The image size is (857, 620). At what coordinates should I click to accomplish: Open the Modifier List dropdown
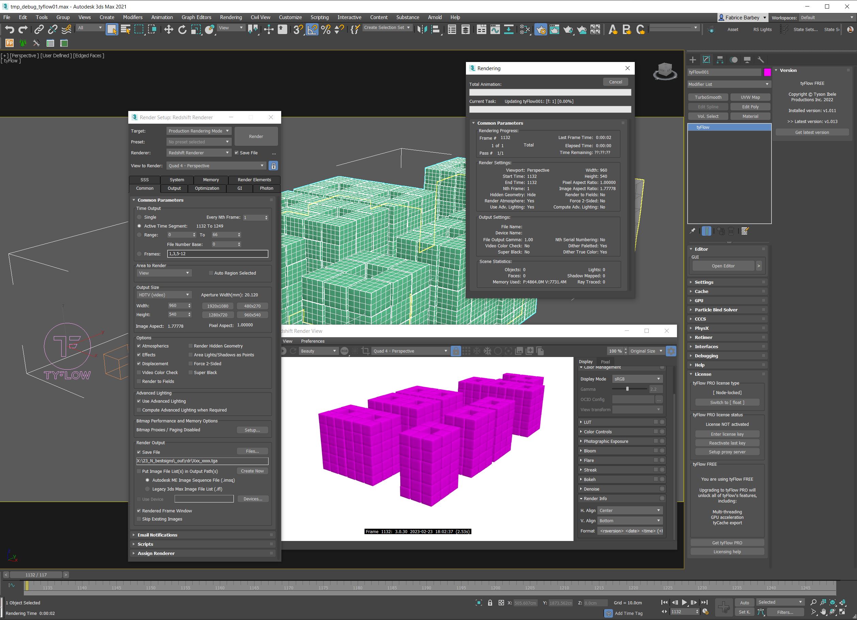click(x=729, y=84)
